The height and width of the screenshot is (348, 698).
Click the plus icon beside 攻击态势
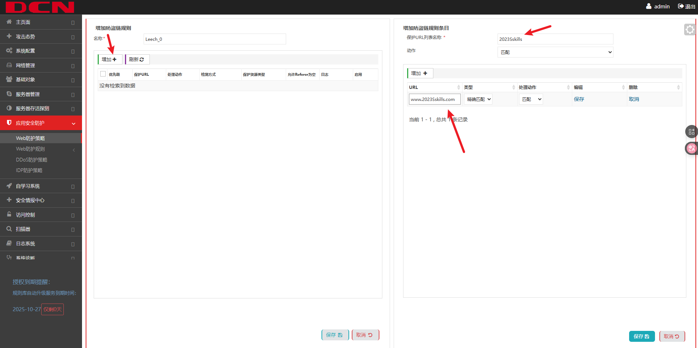9,36
